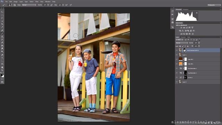
Task: Click the histogram warning triangle
Action: coord(197,13)
